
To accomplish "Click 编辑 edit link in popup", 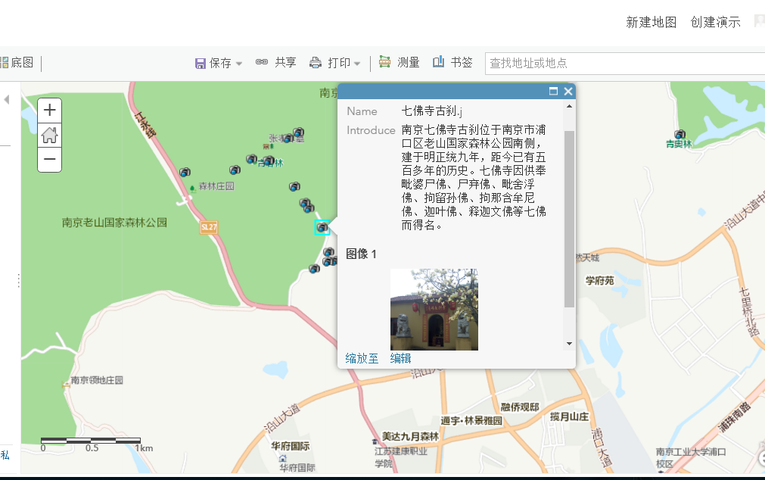I will (x=400, y=358).
